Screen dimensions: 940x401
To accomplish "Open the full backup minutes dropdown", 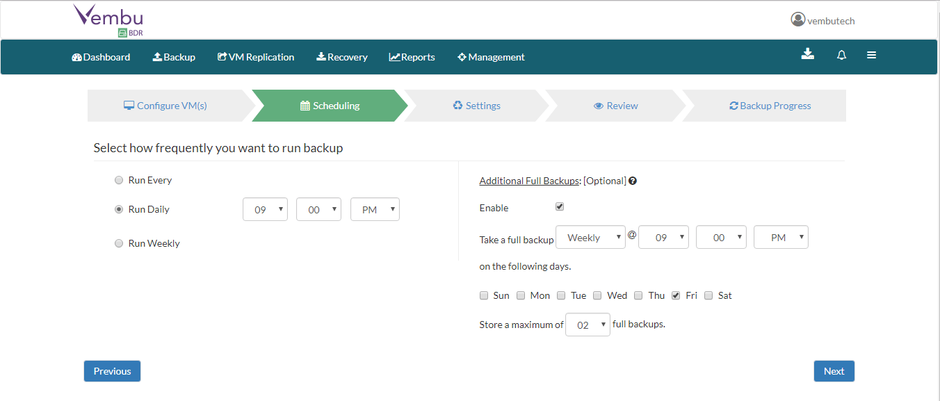I will pyautogui.click(x=721, y=237).
